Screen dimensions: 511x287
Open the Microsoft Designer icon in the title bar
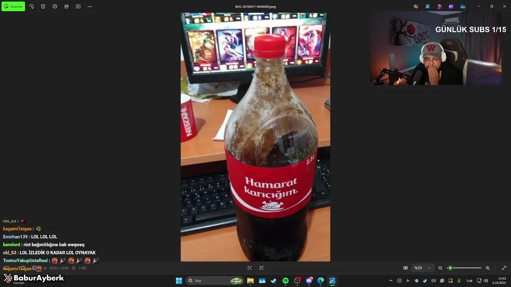pos(440,6)
